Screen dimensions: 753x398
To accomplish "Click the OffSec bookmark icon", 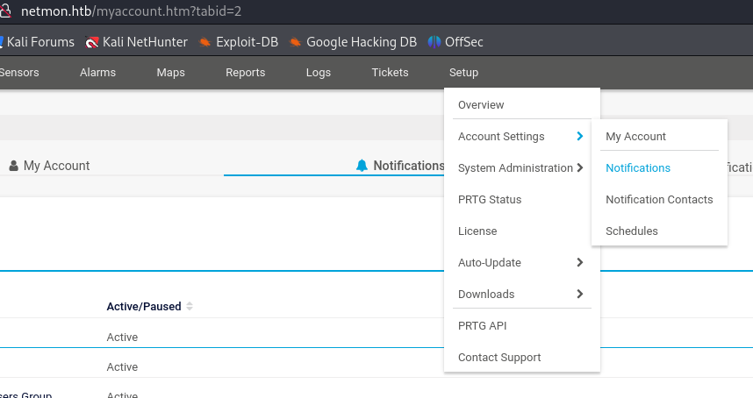I will 434,42.
